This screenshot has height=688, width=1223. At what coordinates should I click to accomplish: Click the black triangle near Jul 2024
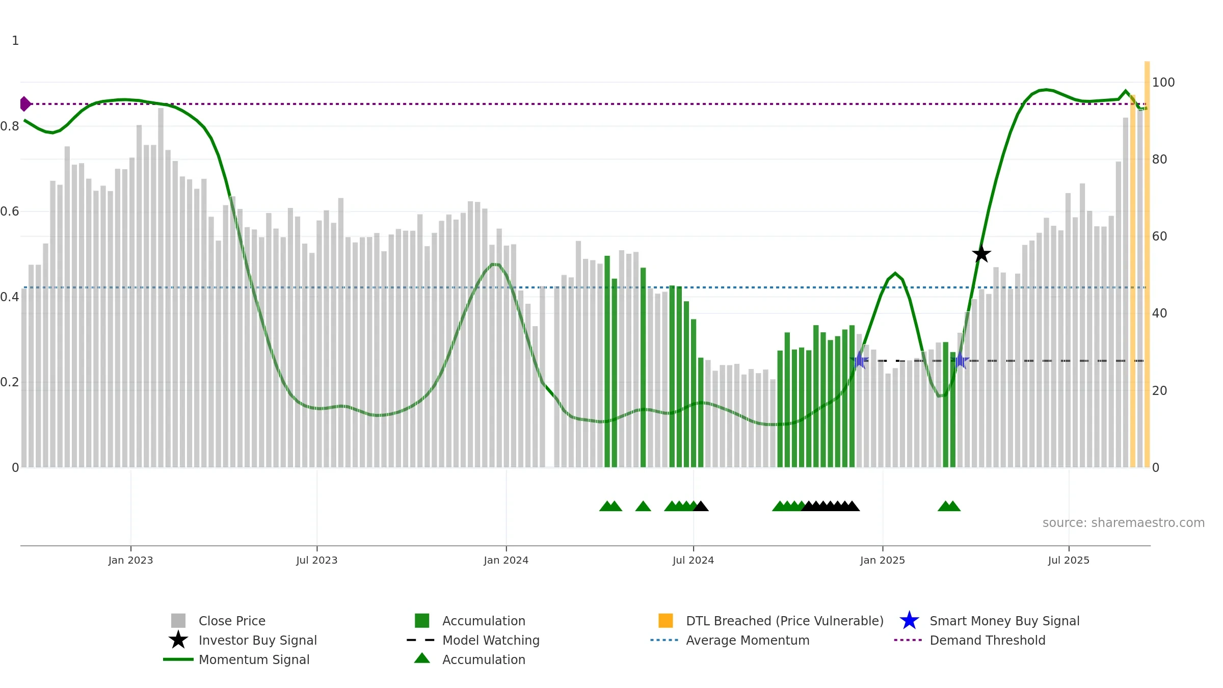point(701,506)
